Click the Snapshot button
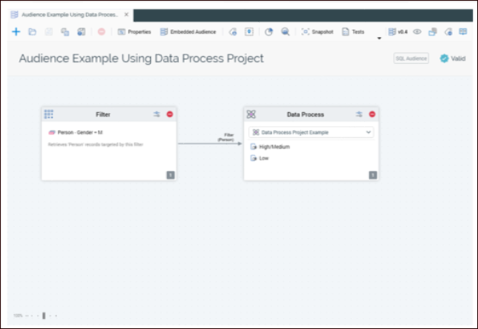The height and width of the screenshot is (329, 478). point(318,32)
